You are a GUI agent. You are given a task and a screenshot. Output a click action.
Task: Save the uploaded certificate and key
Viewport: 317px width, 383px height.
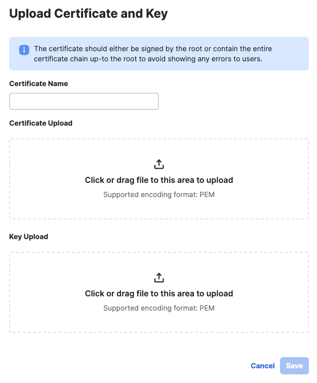point(294,366)
